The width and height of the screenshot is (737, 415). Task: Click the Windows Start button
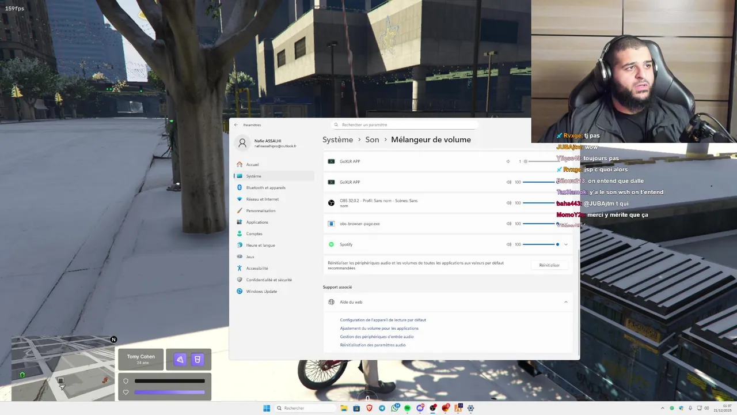click(x=267, y=408)
